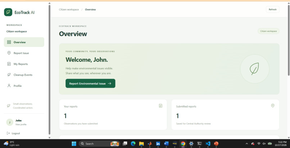This screenshot has height=148, width=290.
Task: Click the Cleanup Events leaf icon
Action: (x=9, y=75)
